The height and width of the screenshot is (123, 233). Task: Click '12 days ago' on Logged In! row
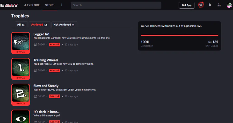(71, 44)
